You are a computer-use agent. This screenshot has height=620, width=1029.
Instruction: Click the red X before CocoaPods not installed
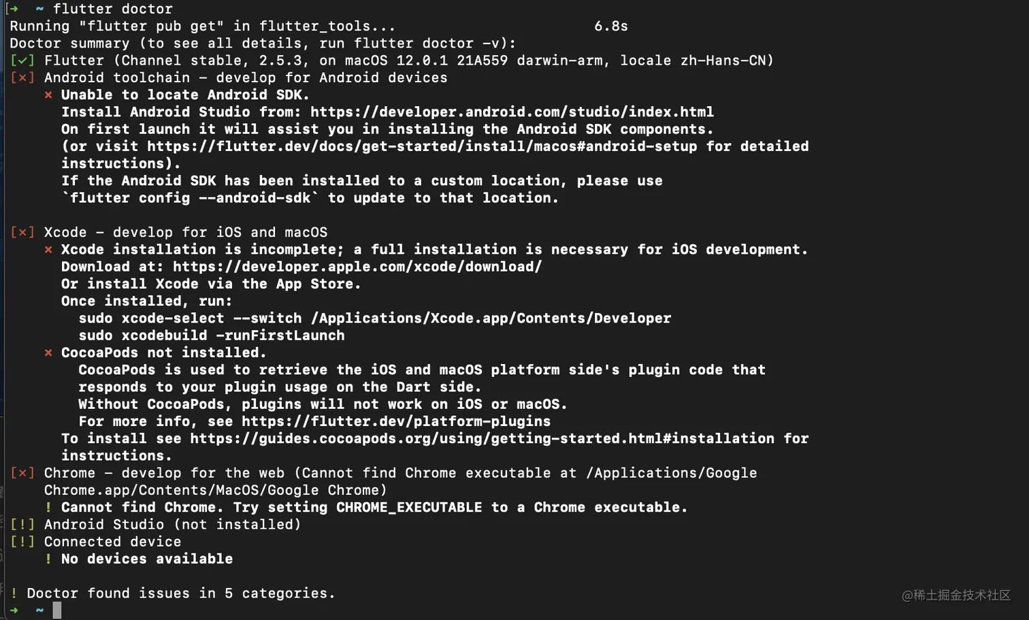[48, 353]
